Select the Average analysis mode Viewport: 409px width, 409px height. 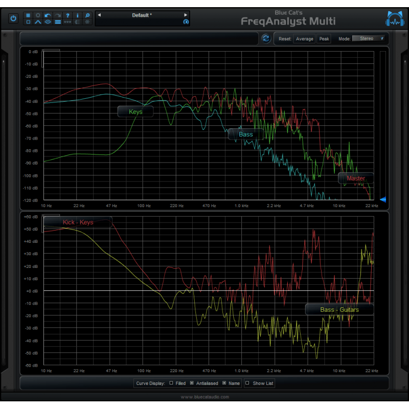304,38
